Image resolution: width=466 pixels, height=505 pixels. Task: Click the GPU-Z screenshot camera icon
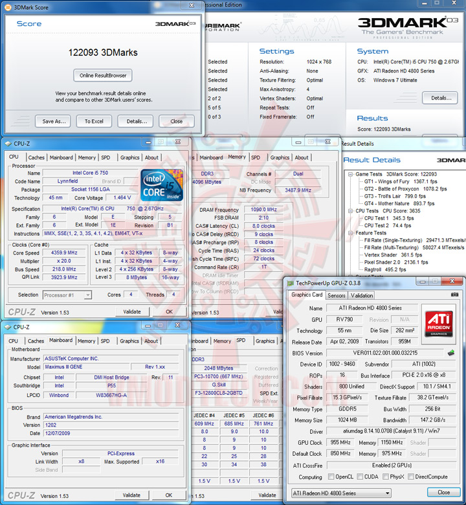454,295
